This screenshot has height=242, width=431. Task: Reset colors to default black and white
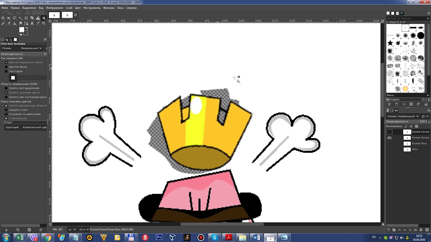[21, 34]
